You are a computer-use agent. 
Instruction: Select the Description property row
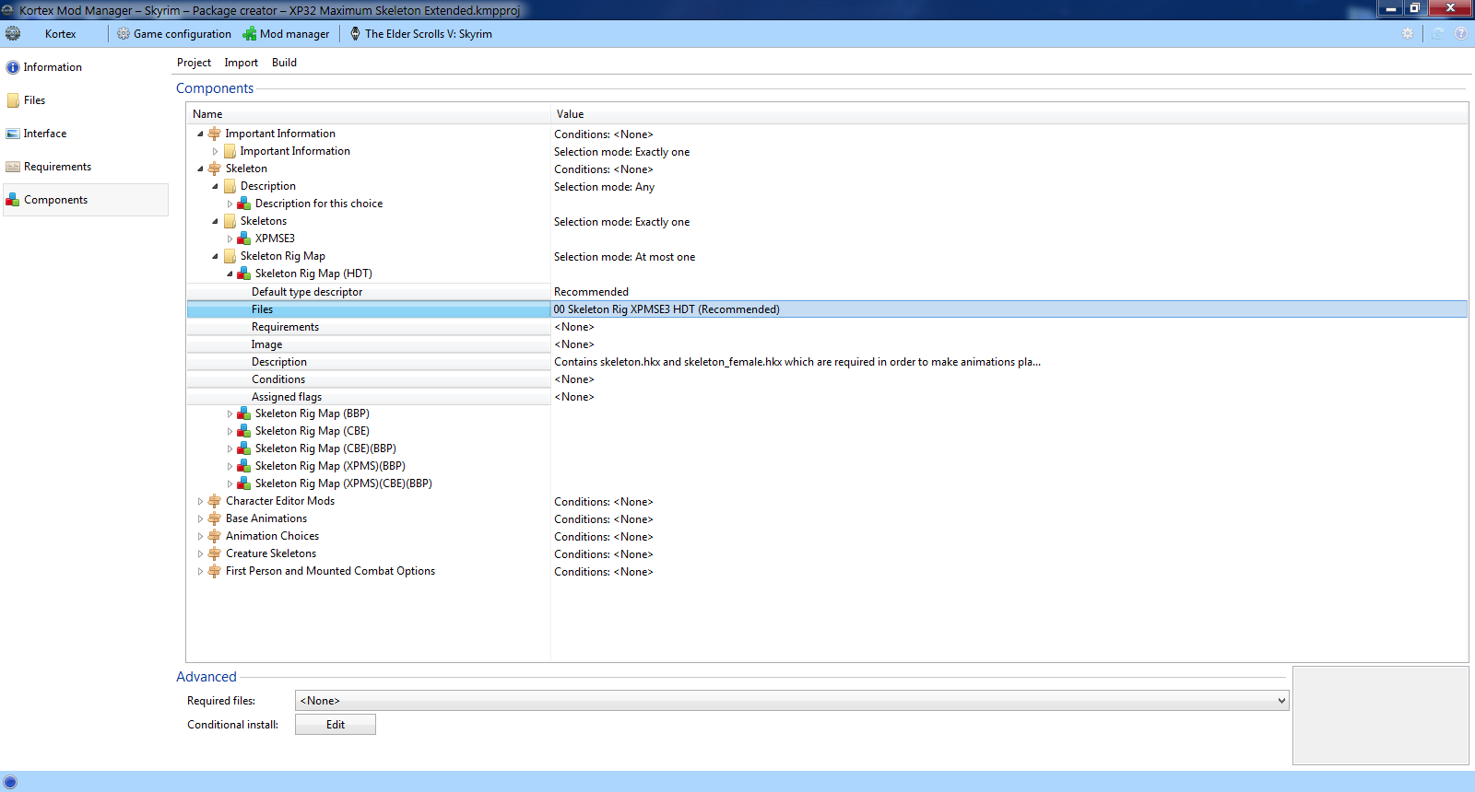(279, 362)
